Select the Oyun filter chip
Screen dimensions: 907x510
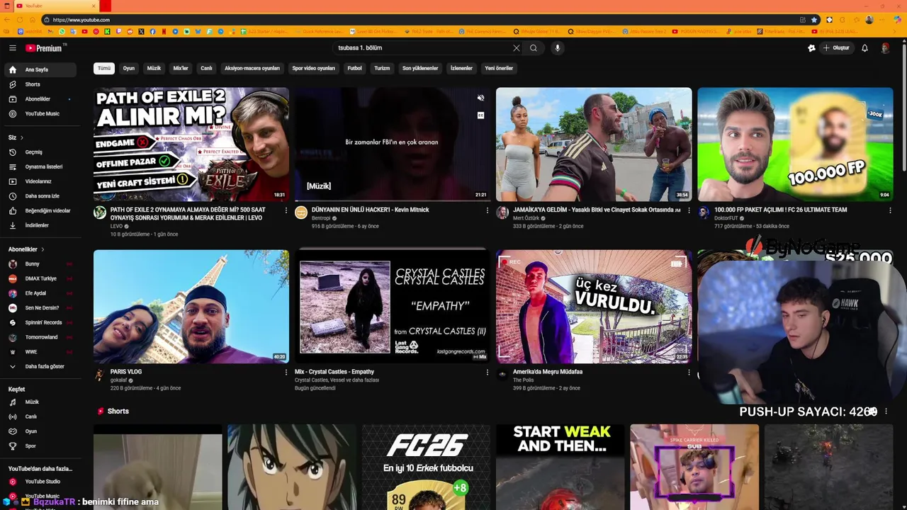pos(128,68)
